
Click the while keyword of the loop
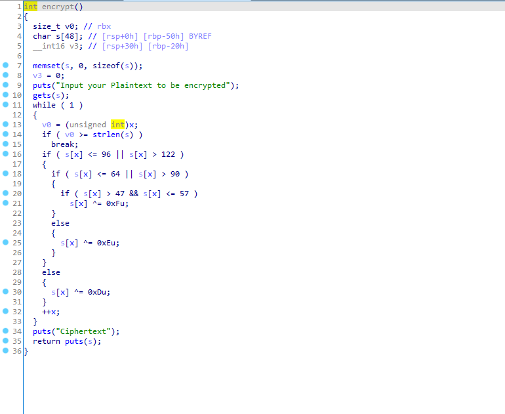click(44, 105)
